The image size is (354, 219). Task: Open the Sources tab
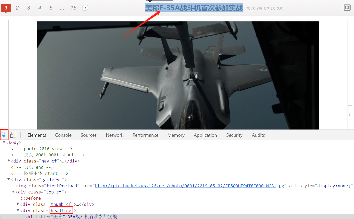coord(89,135)
